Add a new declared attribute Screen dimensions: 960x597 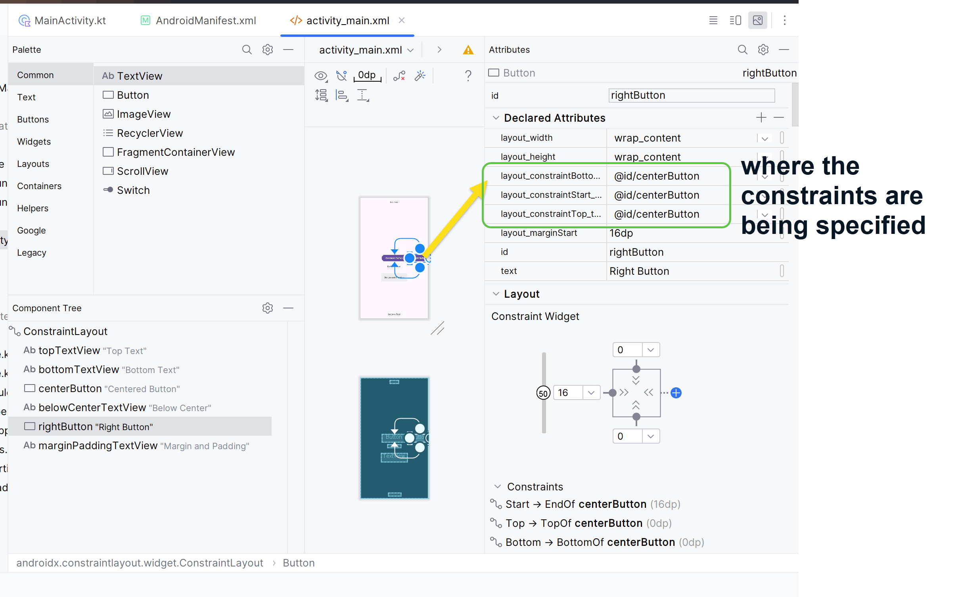[x=761, y=118]
